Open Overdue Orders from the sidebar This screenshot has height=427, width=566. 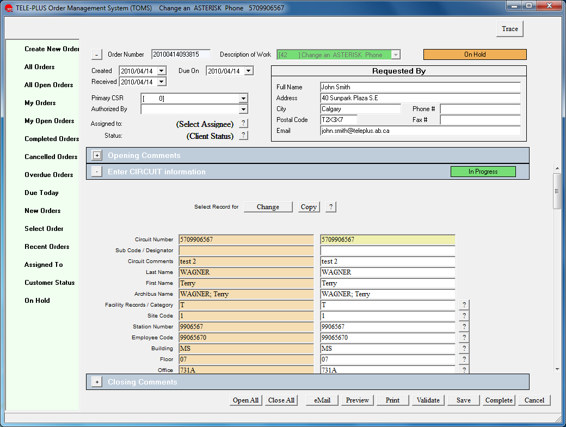48,175
